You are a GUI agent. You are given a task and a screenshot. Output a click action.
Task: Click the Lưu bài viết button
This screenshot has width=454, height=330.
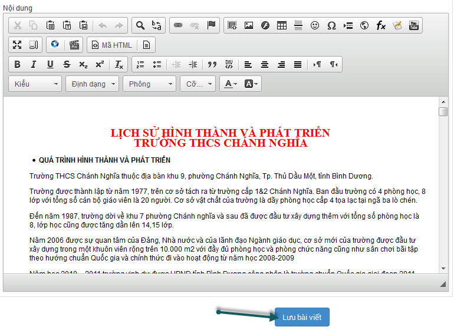(x=302, y=317)
